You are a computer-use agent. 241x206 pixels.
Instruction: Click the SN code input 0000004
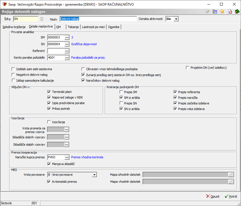pyautogui.click(x=56, y=44)
